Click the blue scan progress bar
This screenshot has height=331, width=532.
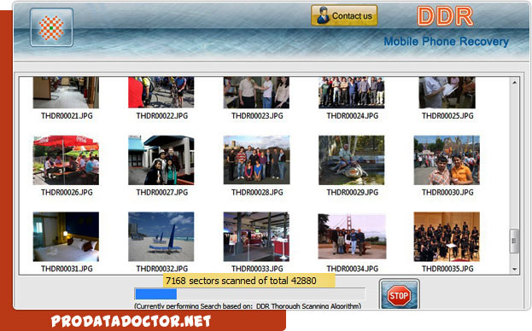[x=249, y=294]
